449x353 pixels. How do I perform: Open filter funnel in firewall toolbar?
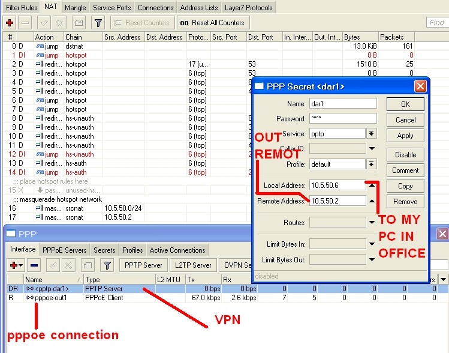(x=98, y=23)
